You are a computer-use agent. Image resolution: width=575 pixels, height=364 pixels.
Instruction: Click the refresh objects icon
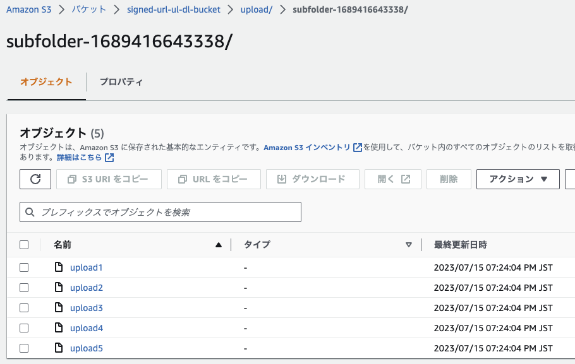35,179
